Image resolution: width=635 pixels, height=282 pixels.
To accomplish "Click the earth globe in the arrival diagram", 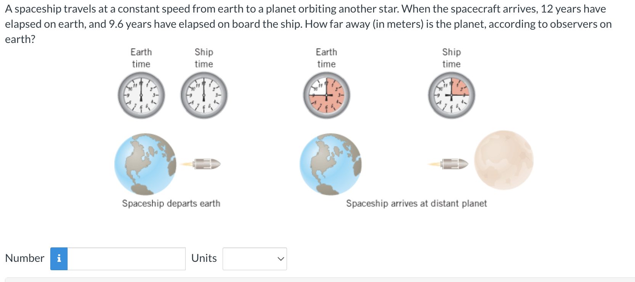I will click(x=330, y=165).
